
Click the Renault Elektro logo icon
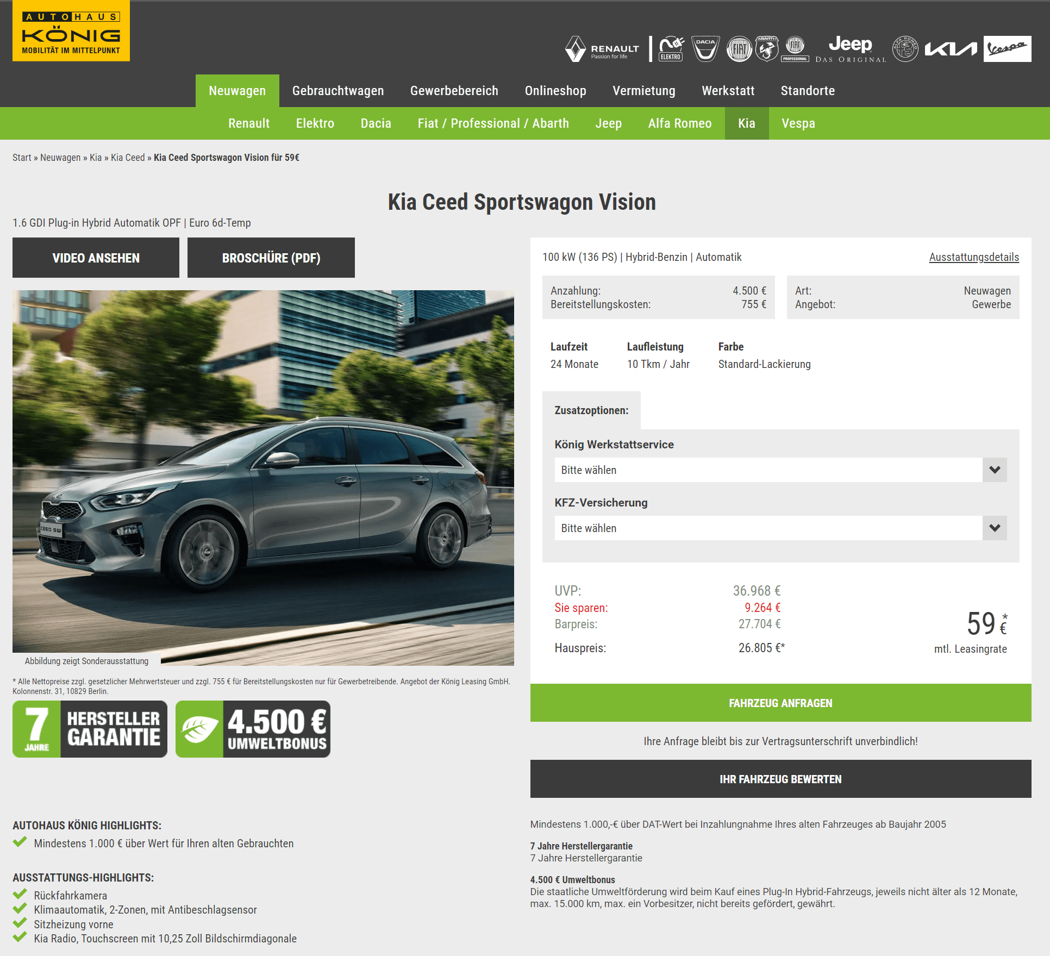[671, 49]
